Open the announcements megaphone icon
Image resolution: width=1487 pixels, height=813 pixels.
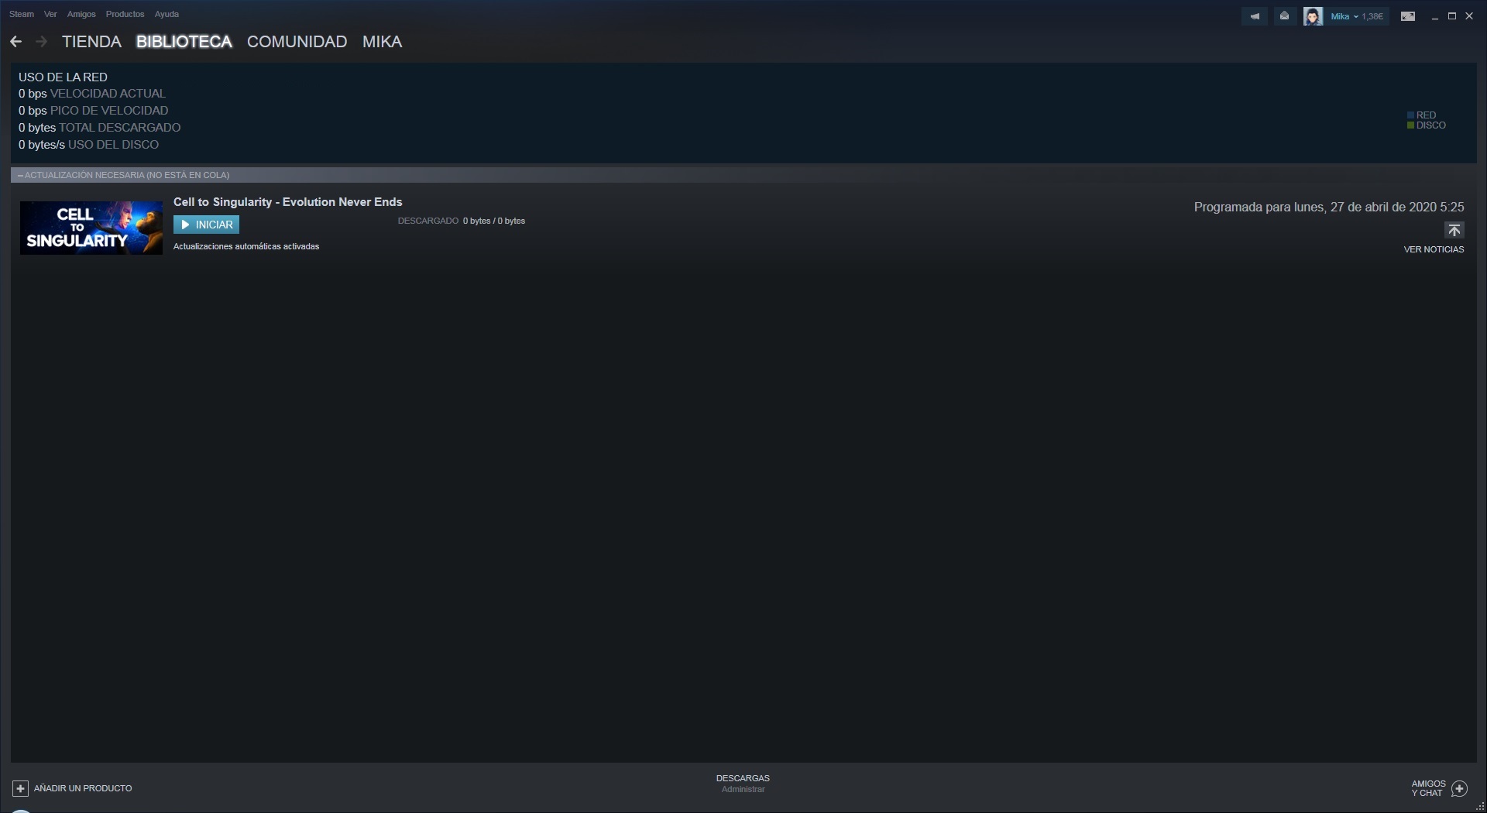pyautogui.click(x=1254, y=16)
